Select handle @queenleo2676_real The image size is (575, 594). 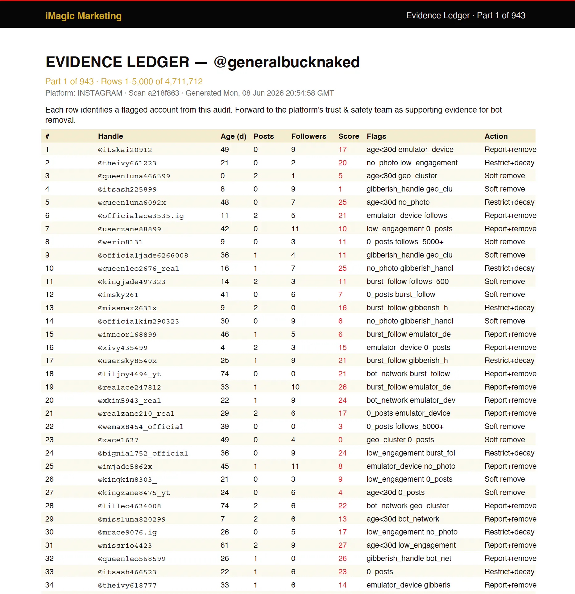pos(139,269)
